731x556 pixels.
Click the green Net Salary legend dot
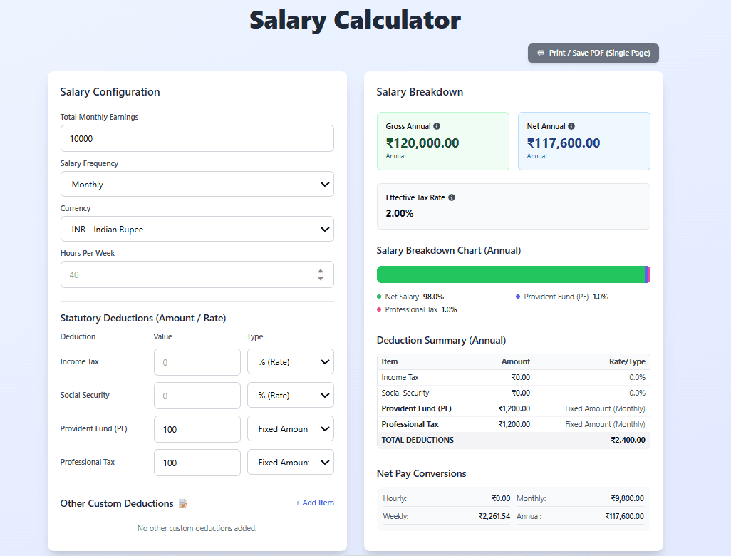[380, 296]
